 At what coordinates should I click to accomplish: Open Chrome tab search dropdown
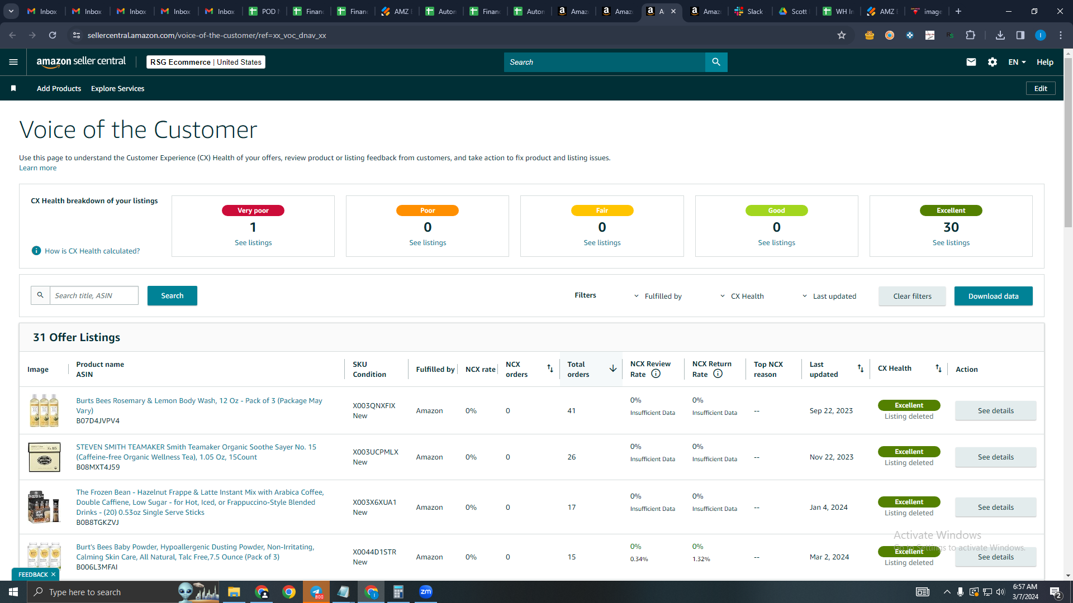11,11
